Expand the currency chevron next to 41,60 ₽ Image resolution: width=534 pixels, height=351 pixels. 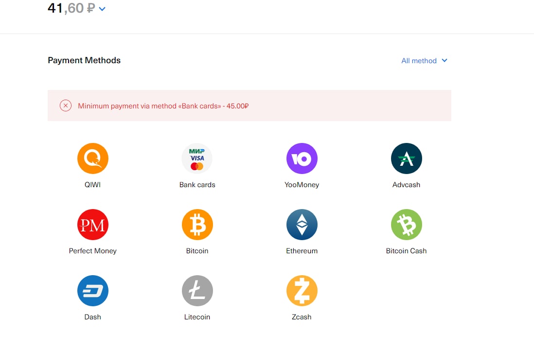click(x=102, y=9)
